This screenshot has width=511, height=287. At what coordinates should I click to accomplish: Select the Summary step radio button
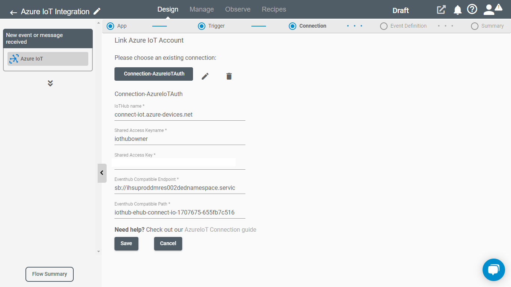coord(475,26)
